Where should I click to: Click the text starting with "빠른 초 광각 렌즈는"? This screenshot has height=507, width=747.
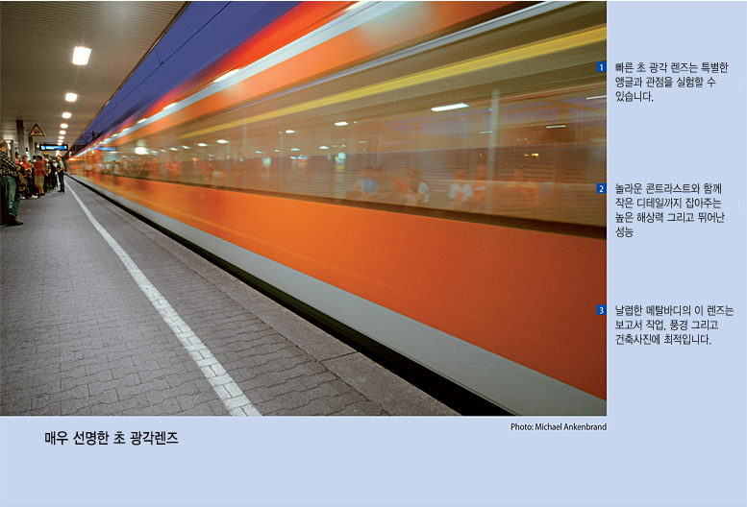[x=672, y=82]
